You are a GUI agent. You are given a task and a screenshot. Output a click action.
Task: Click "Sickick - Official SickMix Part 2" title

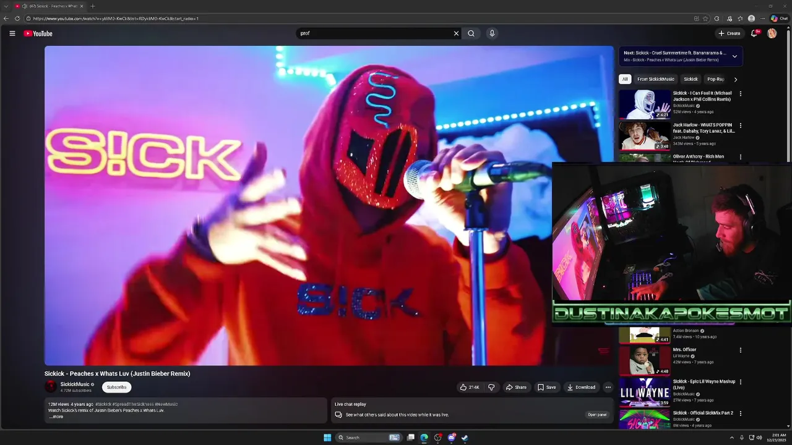click(x=703, y=413)
